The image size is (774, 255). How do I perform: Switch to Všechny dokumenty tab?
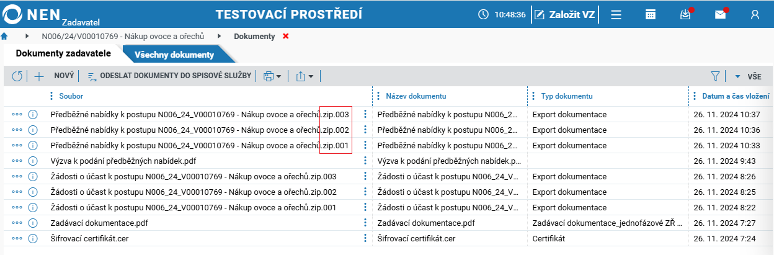(174, 55)
